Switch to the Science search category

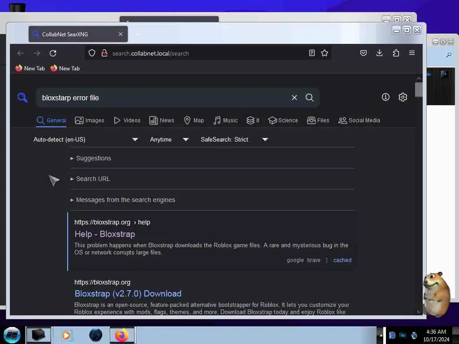[x=283, y=120]
